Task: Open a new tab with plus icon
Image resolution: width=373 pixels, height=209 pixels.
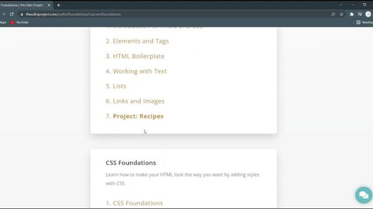Action: pyautogui.click(x=58, y=5)
